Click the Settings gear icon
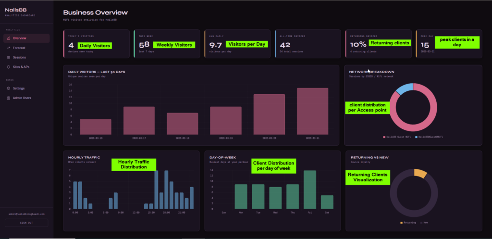Screen dimensions: 492x239 (x=9, y=88)
